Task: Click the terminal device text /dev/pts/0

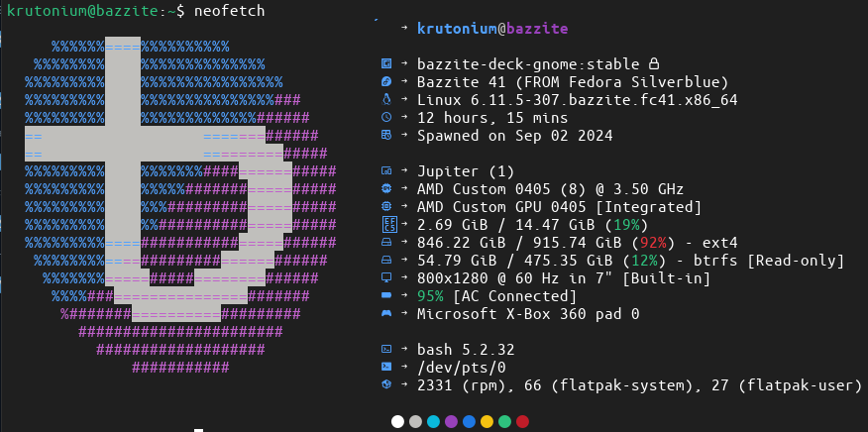Action: 461,368
